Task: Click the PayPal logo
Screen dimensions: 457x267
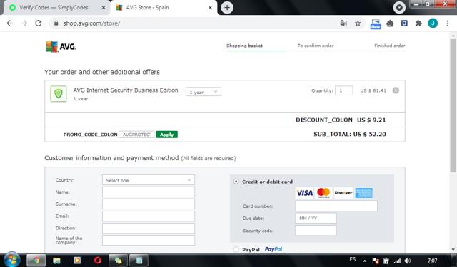Action: (x=273, y=249)
